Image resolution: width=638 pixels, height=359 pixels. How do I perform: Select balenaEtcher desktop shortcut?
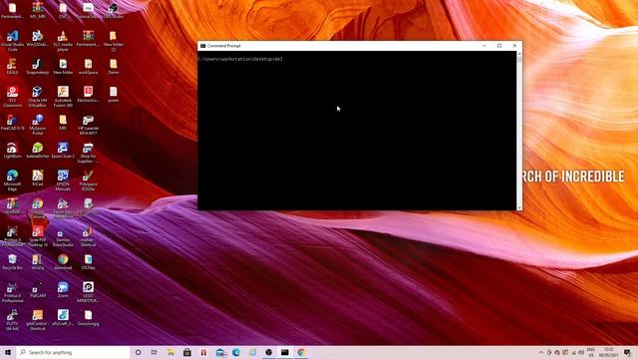pos(38,151)
